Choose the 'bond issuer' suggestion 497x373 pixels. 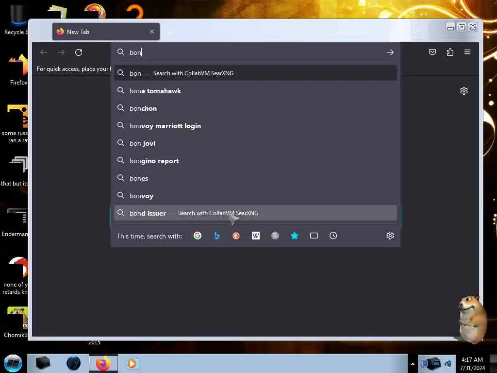255,213
